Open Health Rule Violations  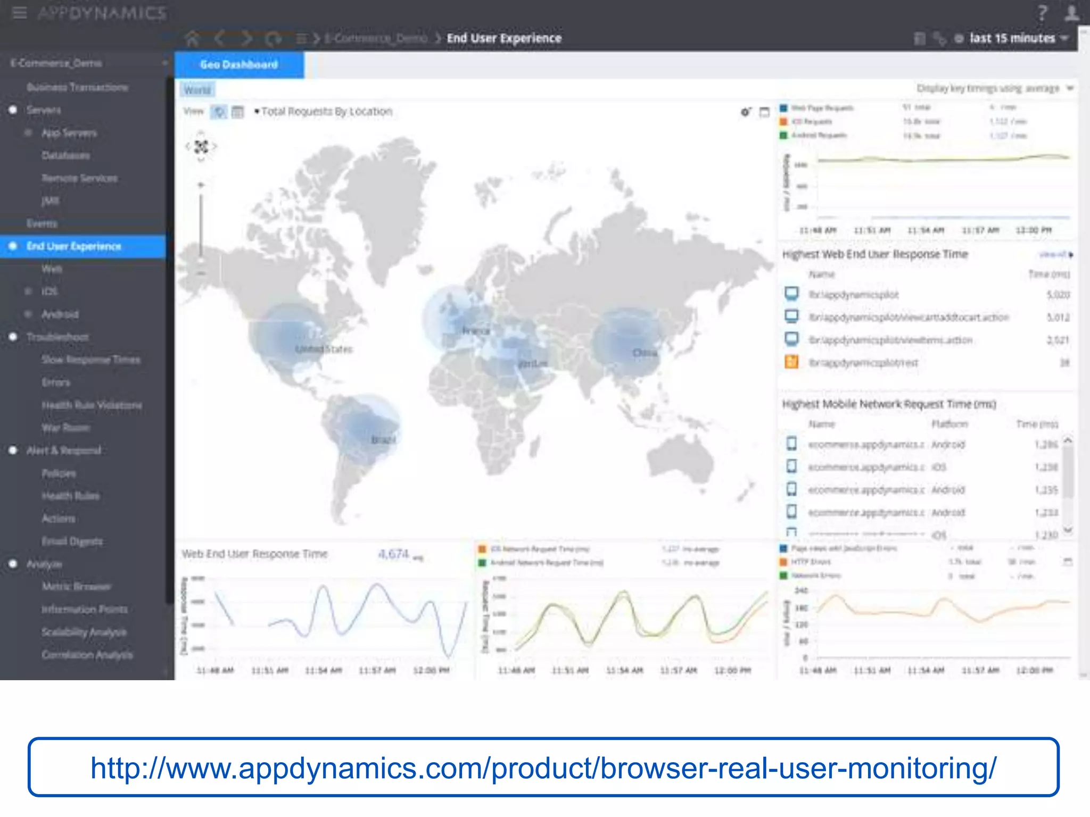[x=92, y=405]
